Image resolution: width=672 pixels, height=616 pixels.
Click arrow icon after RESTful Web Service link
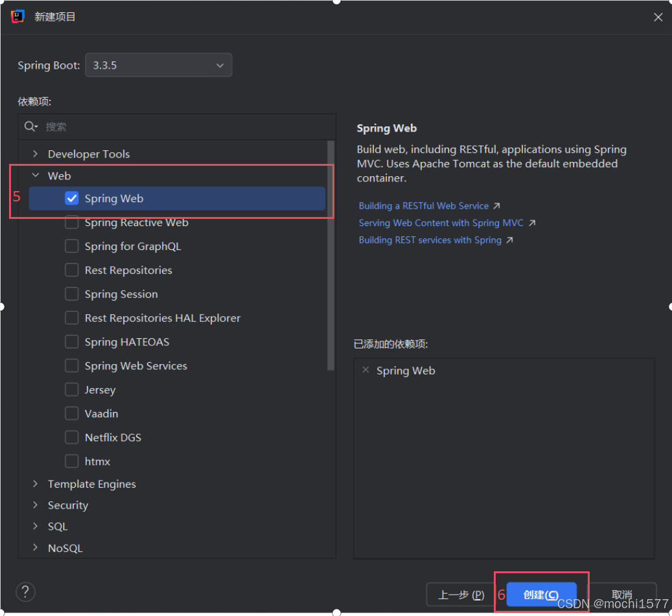[496, 206]
